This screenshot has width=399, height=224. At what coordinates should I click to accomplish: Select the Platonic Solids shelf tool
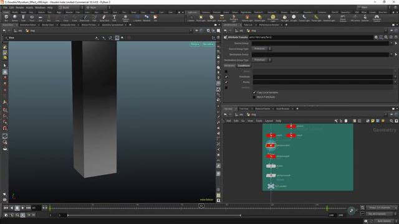click(x=125, y=18)
